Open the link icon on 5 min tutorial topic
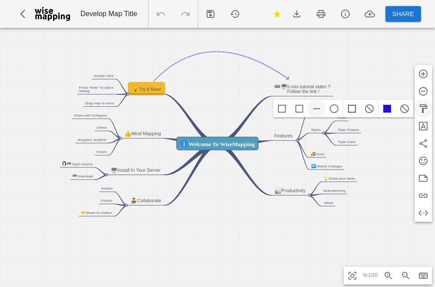 (x=277, y=86)
